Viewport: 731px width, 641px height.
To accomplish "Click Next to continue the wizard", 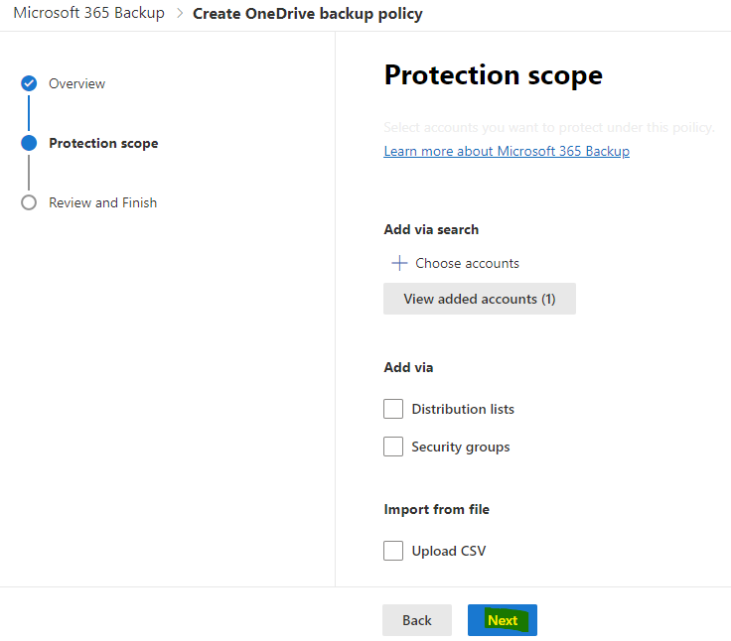I will pos(503,620).
